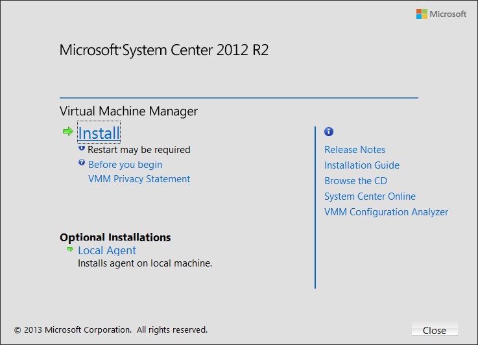The image size is (478, 345).
Task: Click the blue info icon above Release Notes
Action: point(329,132)
